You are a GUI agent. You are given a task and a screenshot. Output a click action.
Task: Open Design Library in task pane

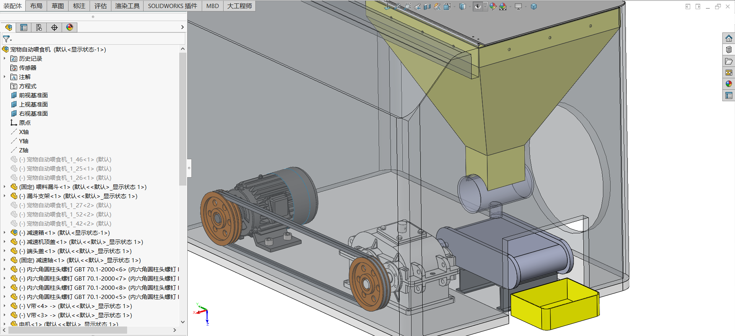click(x=728, y=50)
